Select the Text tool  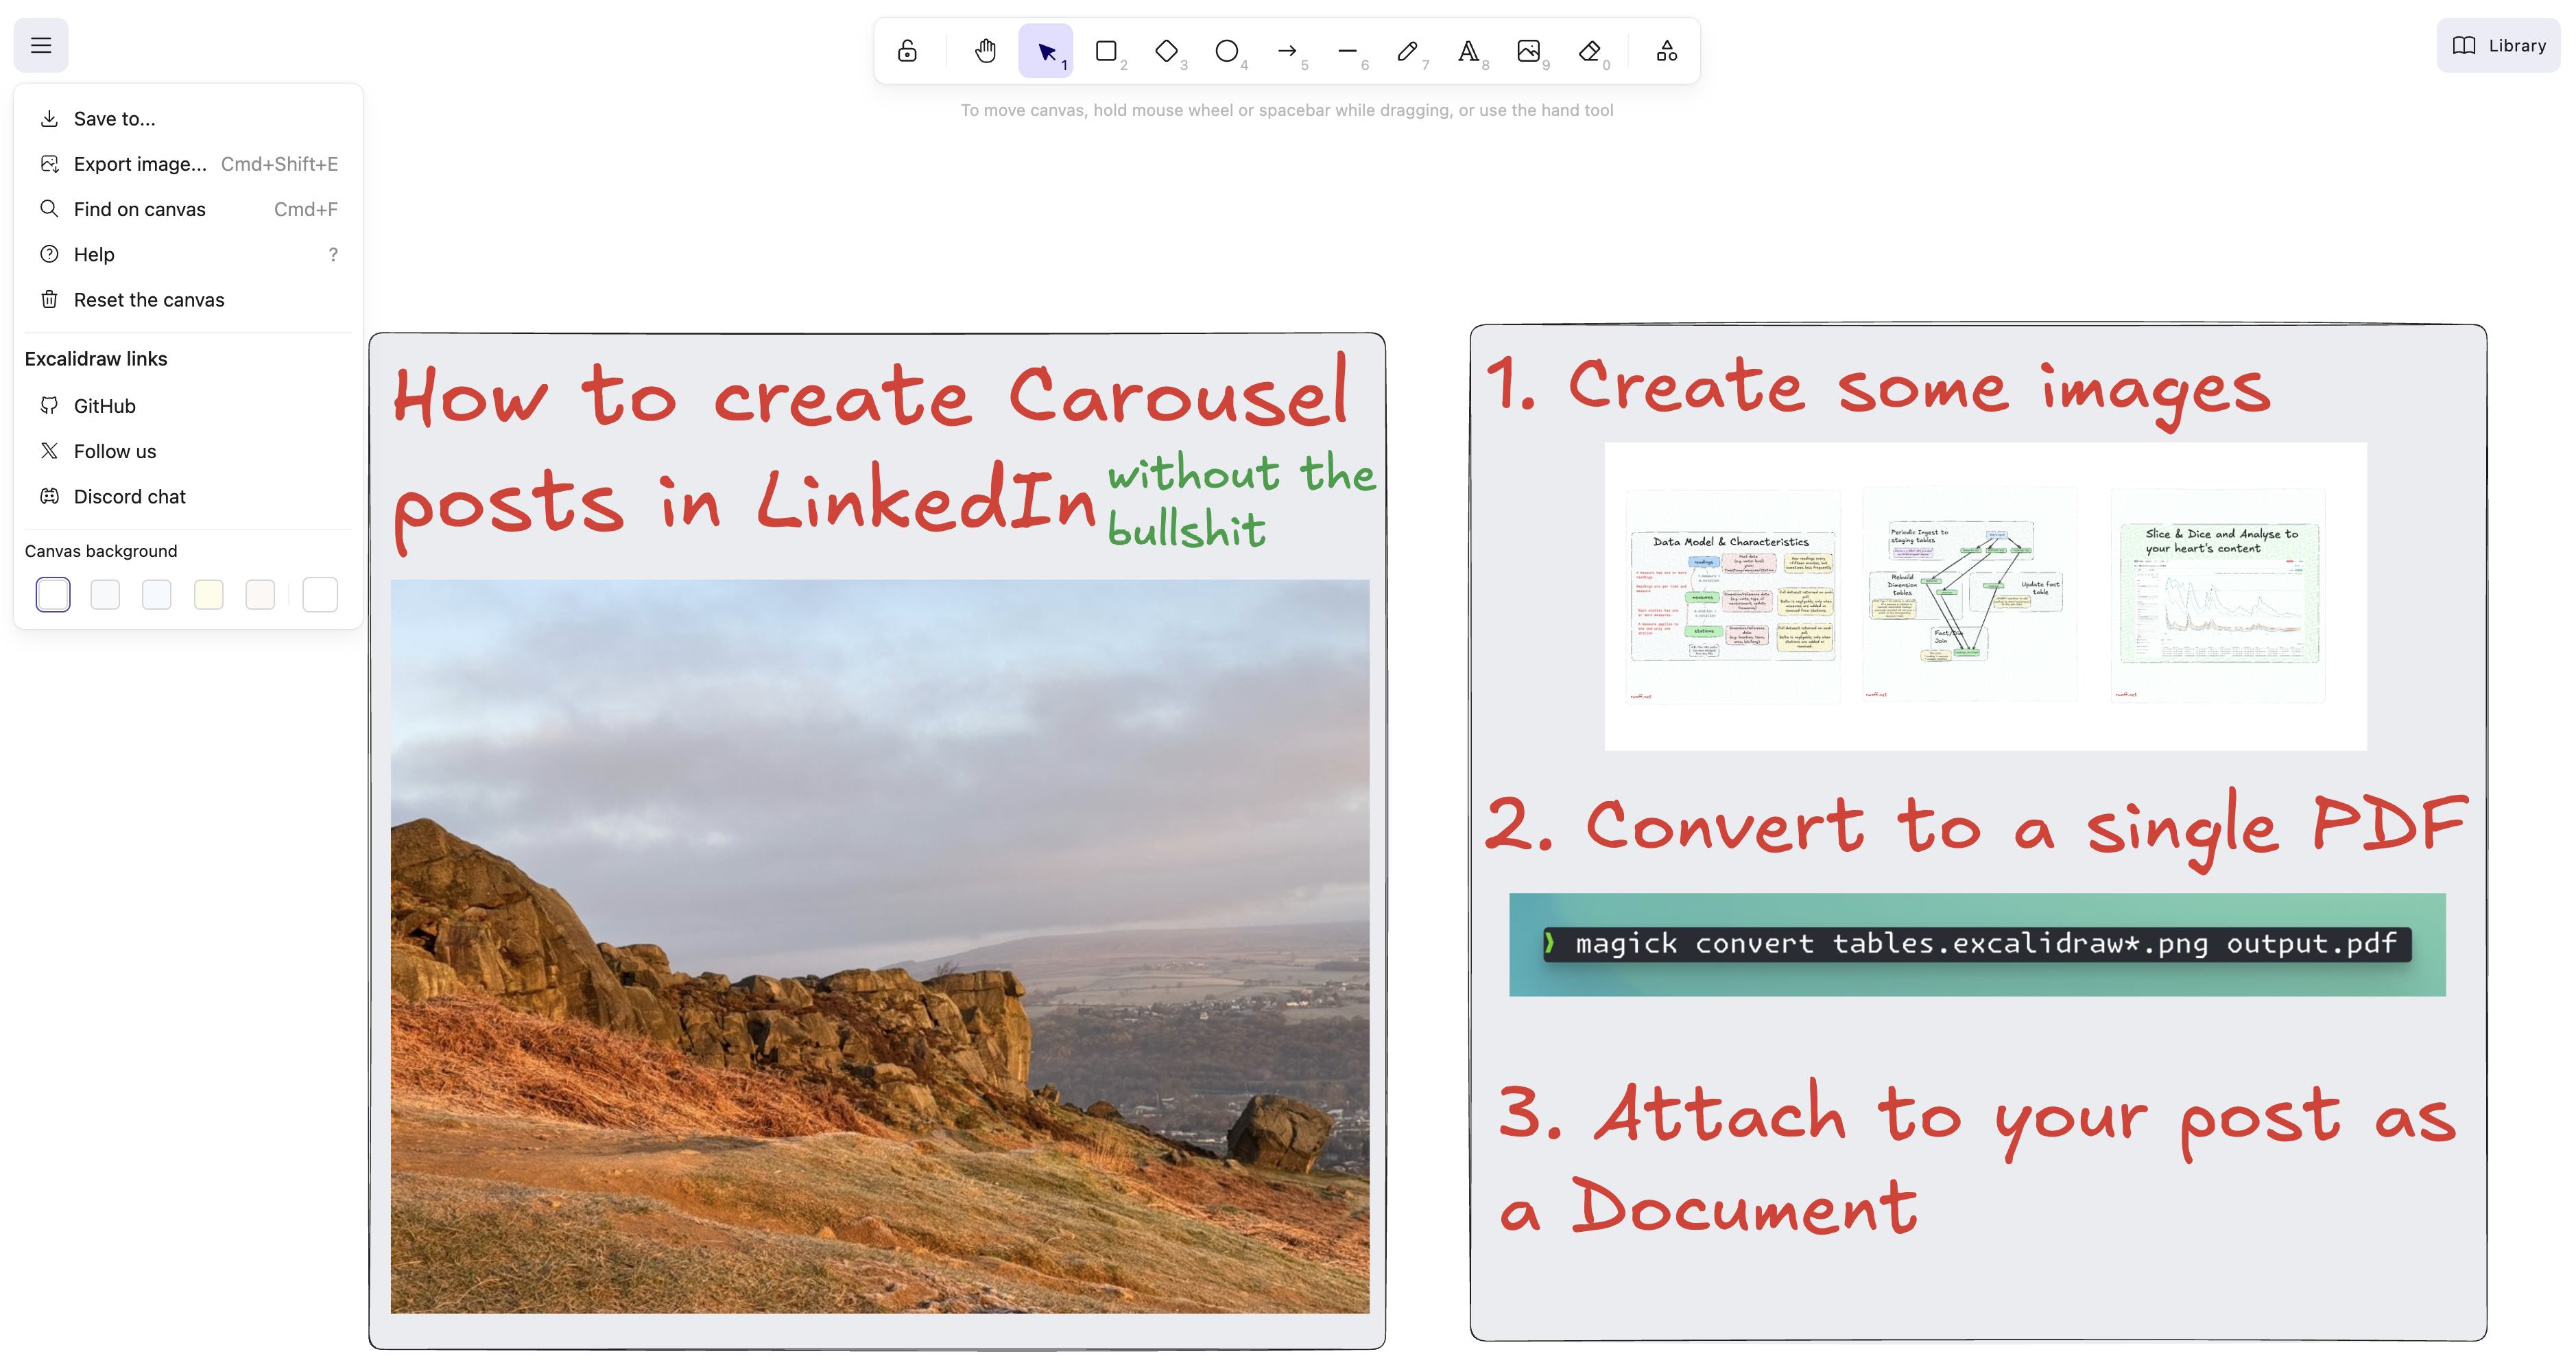tap(1468, 51)
